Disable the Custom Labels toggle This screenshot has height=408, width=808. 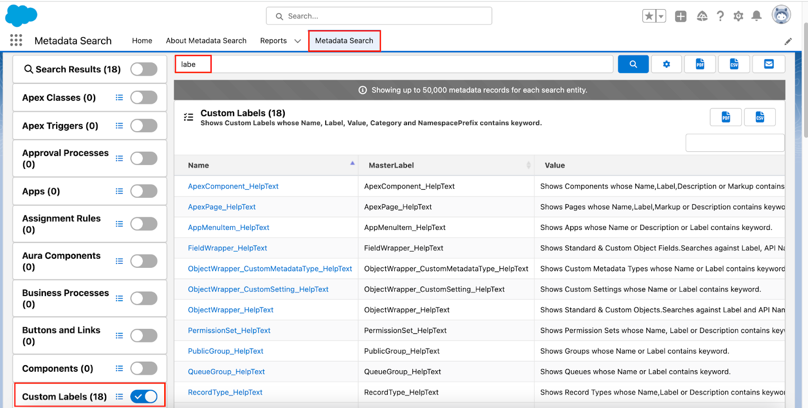pos(144,397)
